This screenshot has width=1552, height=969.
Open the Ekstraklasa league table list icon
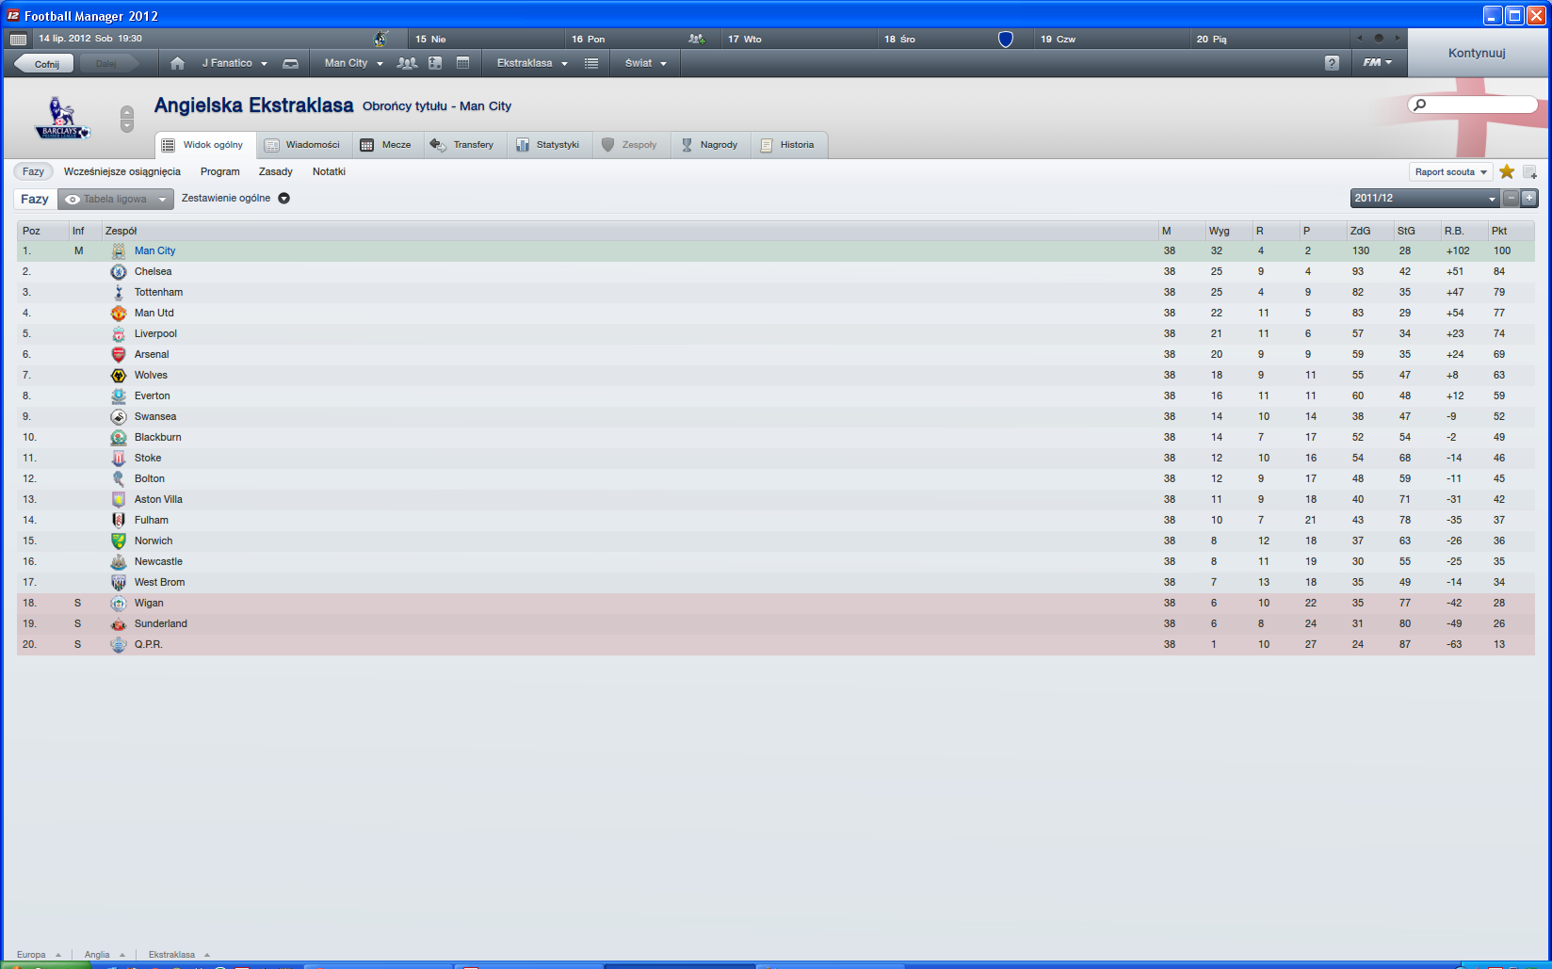pyautogui.click(x=591, y=63)
